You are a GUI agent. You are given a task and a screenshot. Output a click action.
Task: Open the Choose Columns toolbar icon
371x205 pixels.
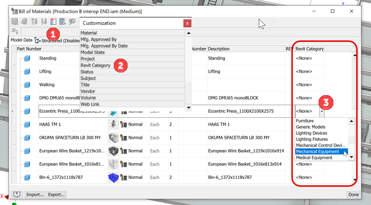[53, 22]
